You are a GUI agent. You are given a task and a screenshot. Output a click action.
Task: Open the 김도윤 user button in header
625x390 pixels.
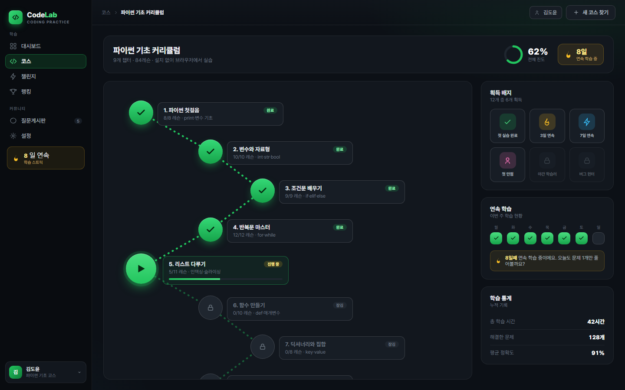(x=546, y=13)
